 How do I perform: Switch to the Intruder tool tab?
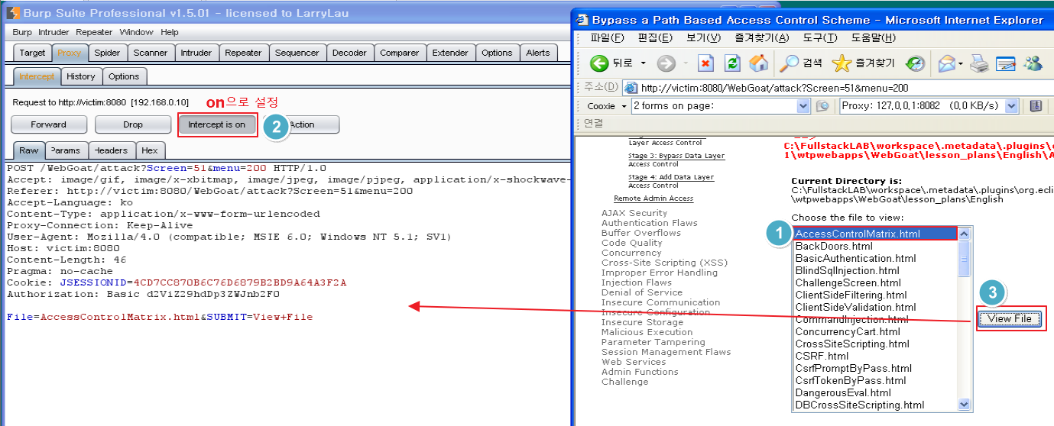(196, 53)
